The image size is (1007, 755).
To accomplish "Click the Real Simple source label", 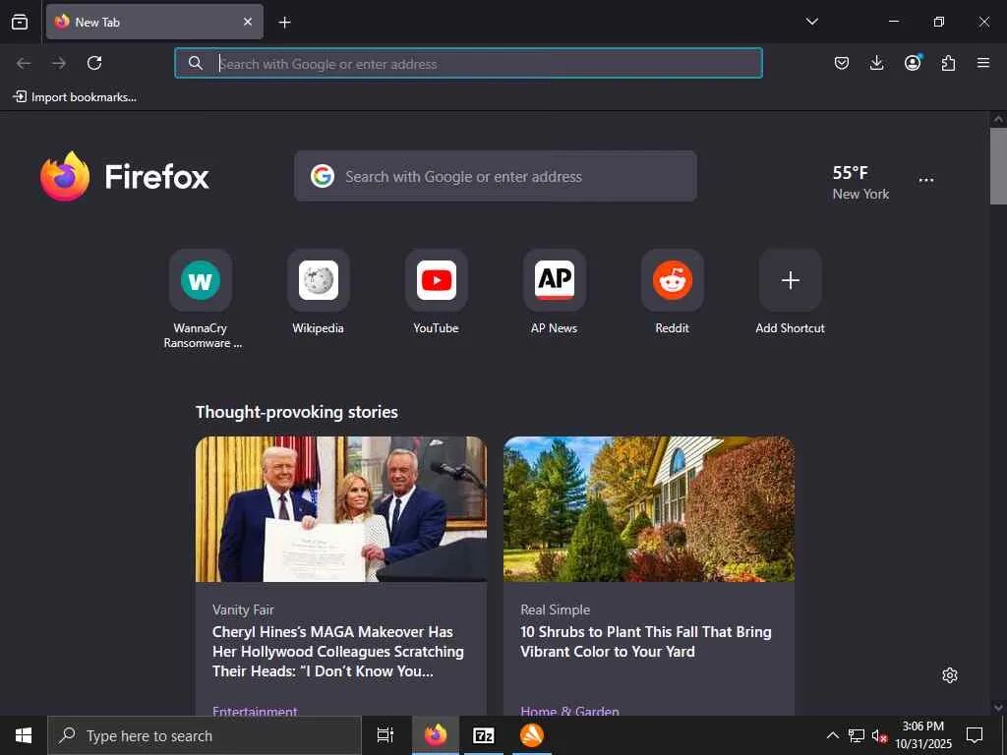I will [x=556, y=610].
